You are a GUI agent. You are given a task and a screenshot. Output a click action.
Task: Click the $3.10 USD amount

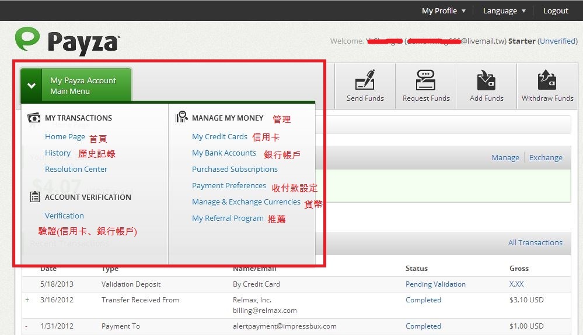526,300
